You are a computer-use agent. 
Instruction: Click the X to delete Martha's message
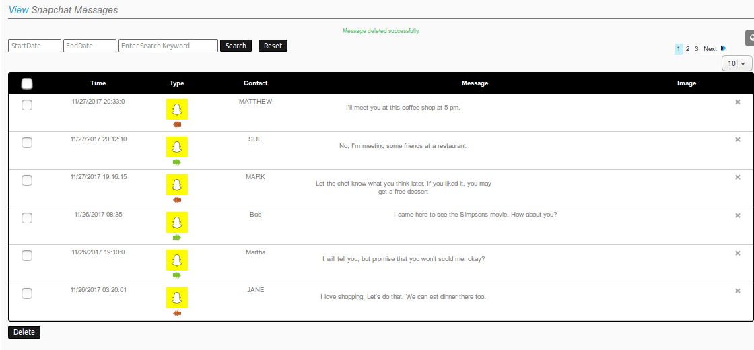(x=738, y=253)
